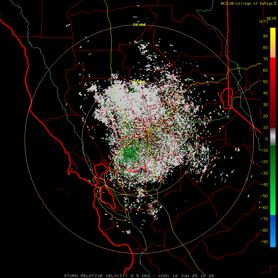Click the [KT] units label
Viewport: 278px width, 278px height.
click(264, 21)
